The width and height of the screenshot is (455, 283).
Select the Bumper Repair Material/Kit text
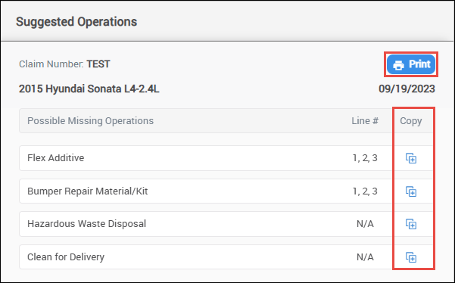click(x=88, y=191)
